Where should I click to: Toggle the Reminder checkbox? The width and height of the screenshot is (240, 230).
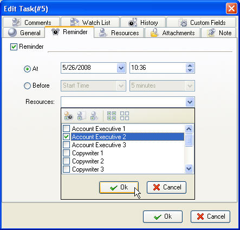(14, 47)
